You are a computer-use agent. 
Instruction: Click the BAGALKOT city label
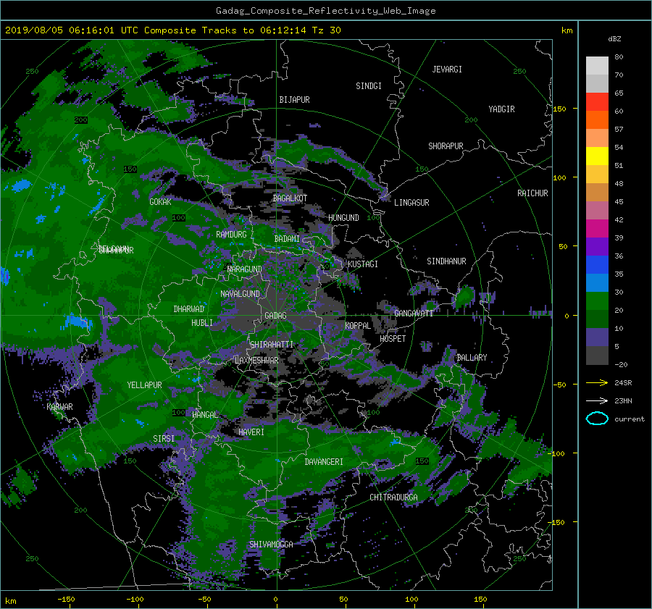(x=290, y=198)
